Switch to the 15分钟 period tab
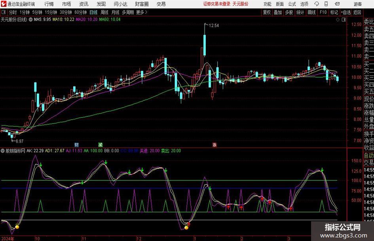This screenshot has width=374, height=241. (x=51, y=12)
